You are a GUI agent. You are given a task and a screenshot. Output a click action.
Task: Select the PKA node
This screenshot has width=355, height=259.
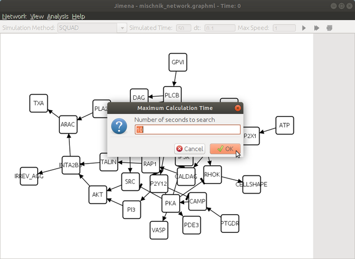(x=170, y=204)
